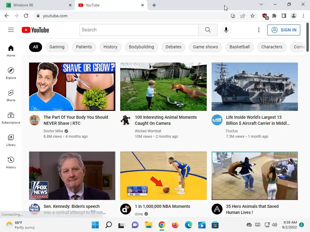The width and height of the screenshot is (310, 232).
Task: Click the SIGN IN button
Action: 284,30
